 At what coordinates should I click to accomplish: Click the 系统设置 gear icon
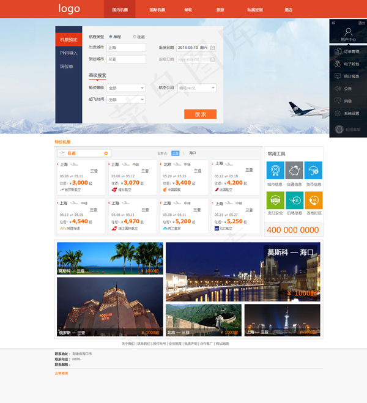point(338,113)
